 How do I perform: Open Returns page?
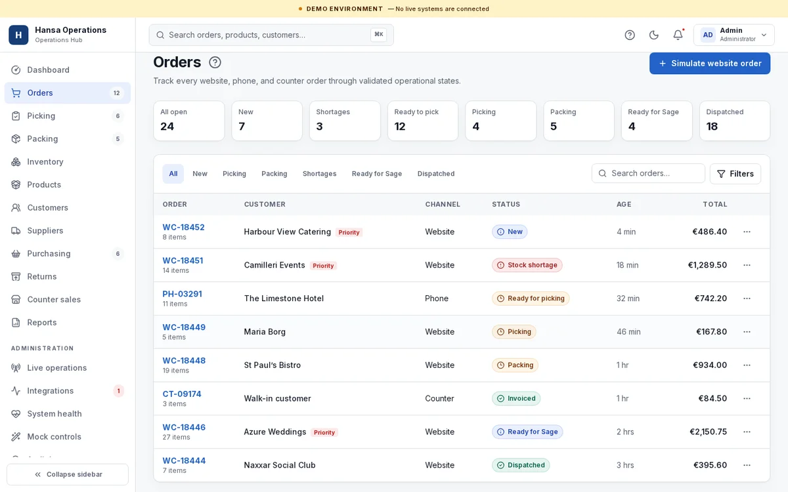68,277
